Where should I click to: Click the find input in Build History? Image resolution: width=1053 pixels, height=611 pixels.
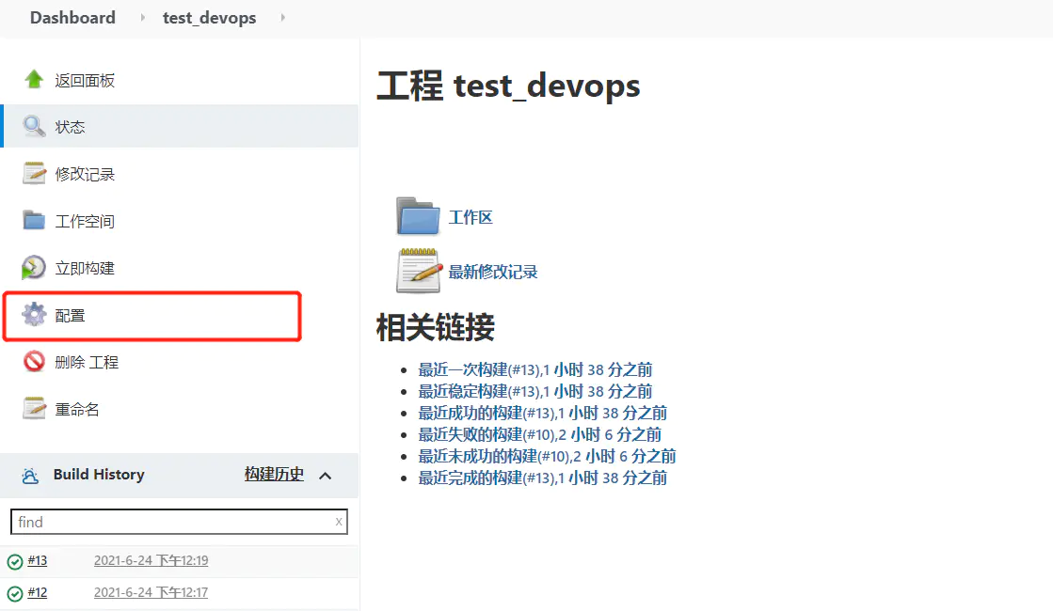(169, 522)
